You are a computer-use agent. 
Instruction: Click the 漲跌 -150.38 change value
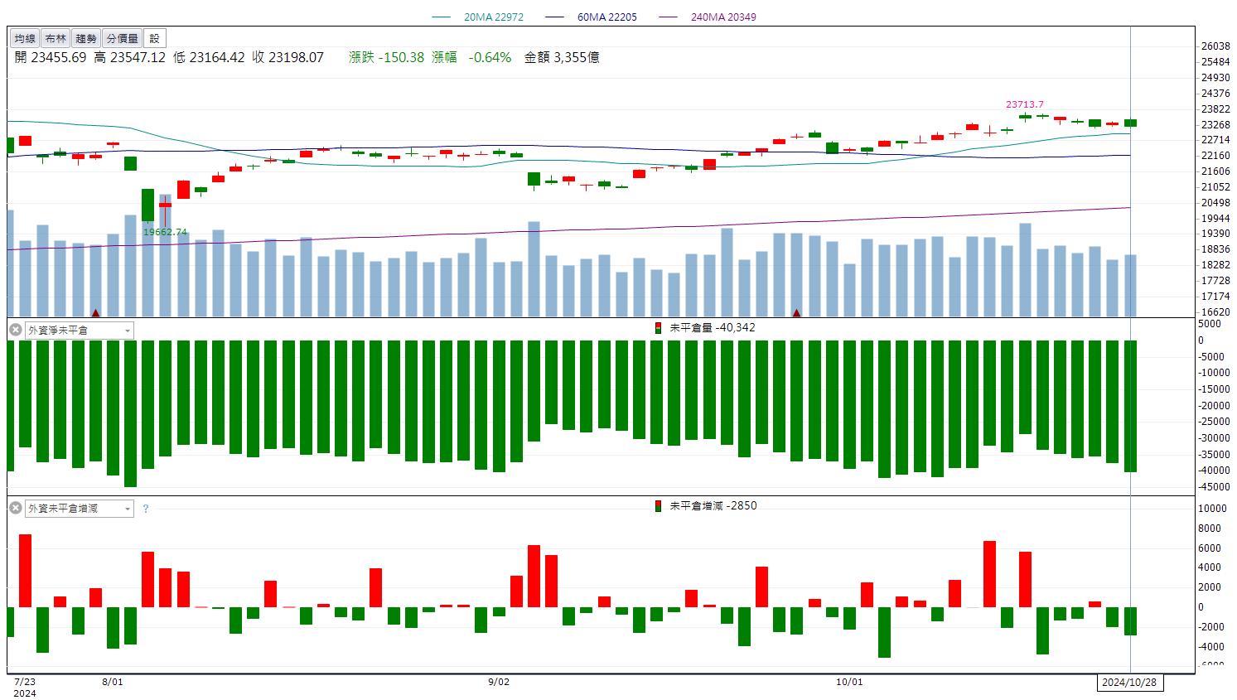(x=386, y=57)
